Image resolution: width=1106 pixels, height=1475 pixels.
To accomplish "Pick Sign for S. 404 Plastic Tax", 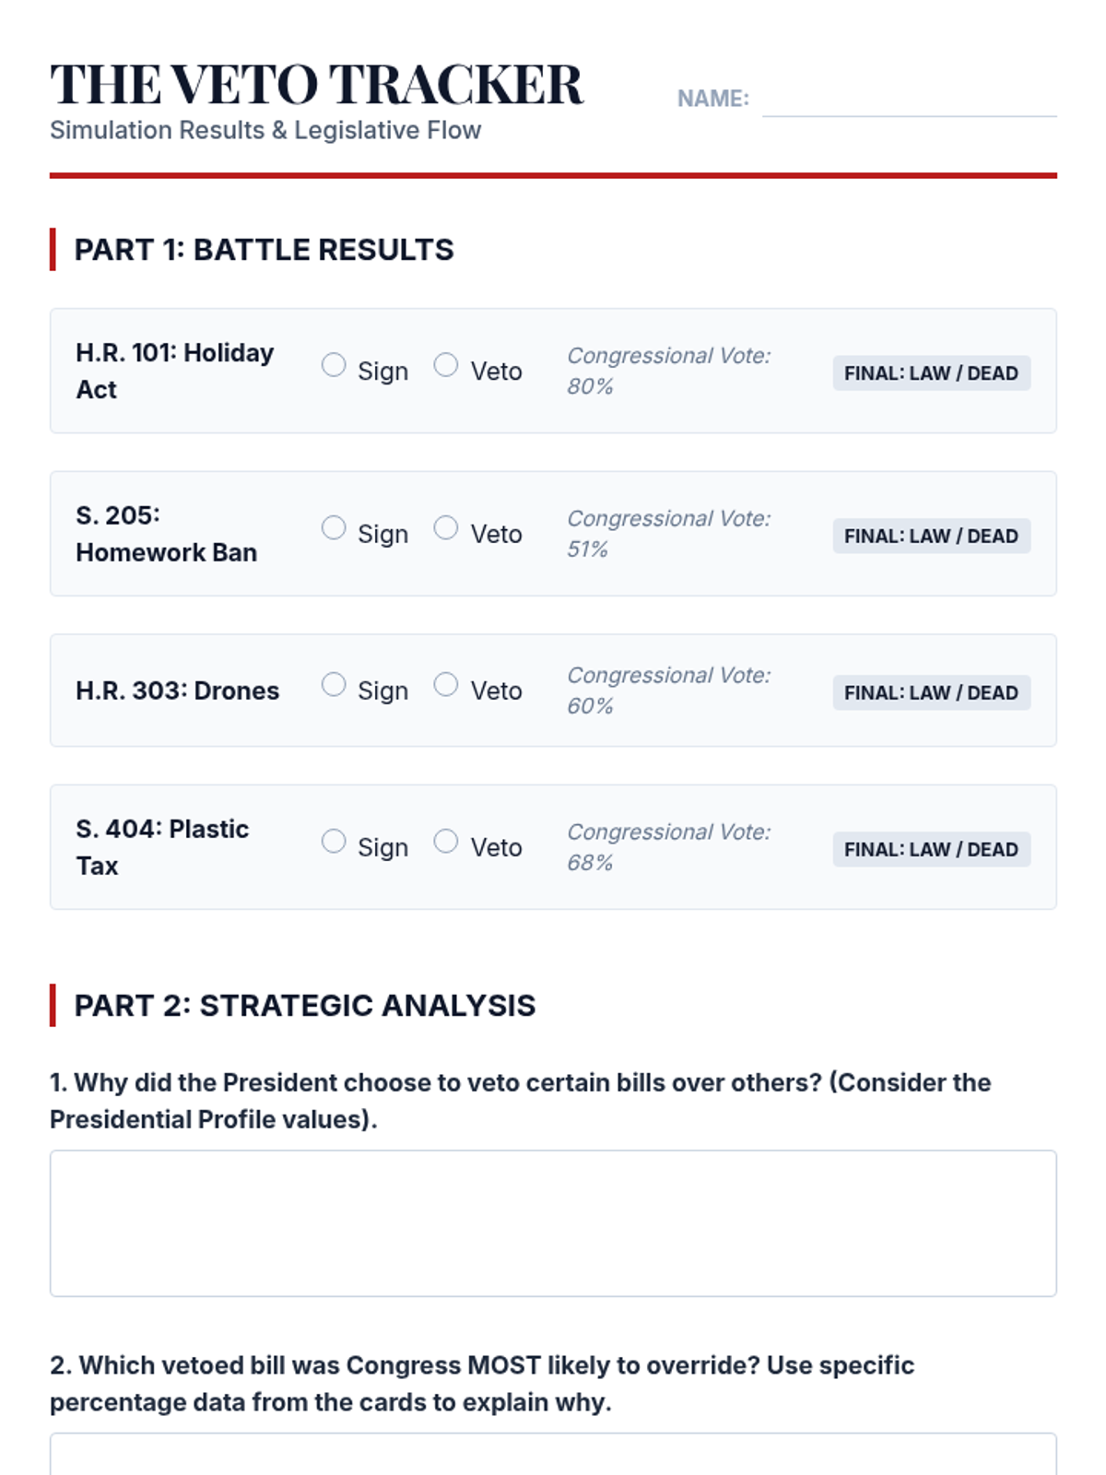I will tap(334, 841).
